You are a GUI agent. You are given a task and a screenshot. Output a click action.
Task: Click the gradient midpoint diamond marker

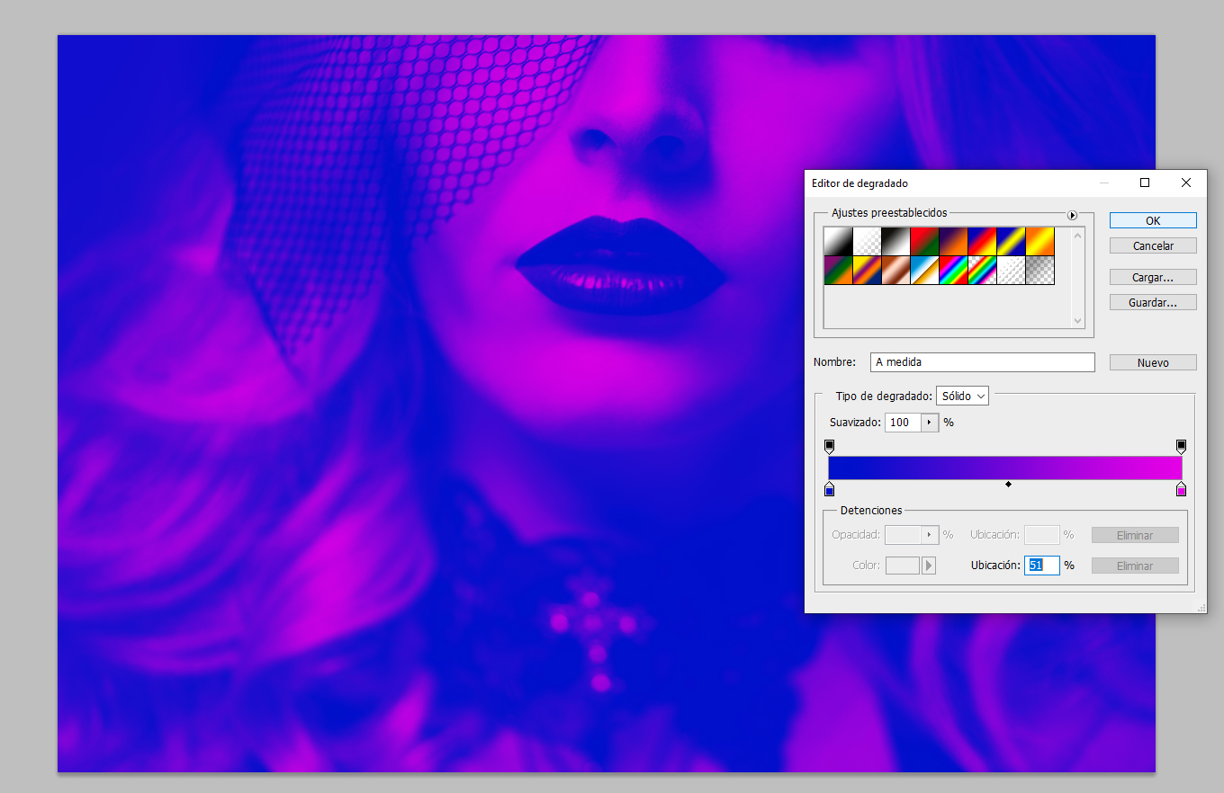coord(1008,484)
